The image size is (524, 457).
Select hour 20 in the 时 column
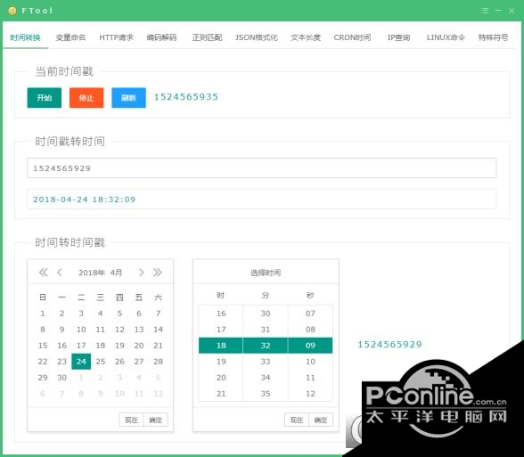pos(221,378)
